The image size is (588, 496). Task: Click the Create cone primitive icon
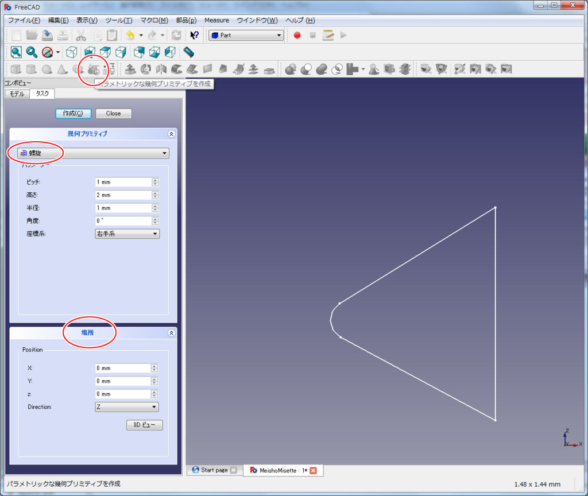[x=62, y=69]
